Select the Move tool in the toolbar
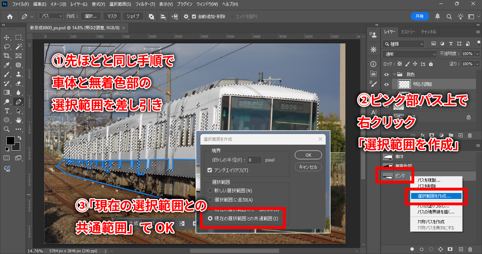 pos(7,37)
